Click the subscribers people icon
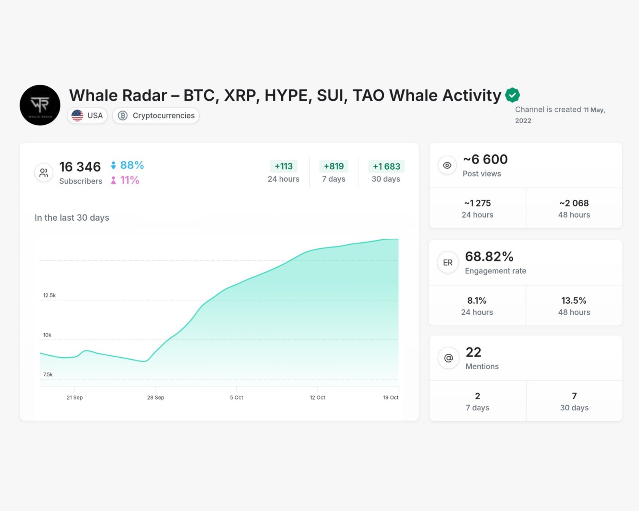Viewport: 639px width, 511px height. tap(44, 173)
